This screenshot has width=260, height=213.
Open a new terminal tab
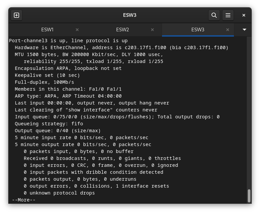pyautogui.click(x=16, y=15)
